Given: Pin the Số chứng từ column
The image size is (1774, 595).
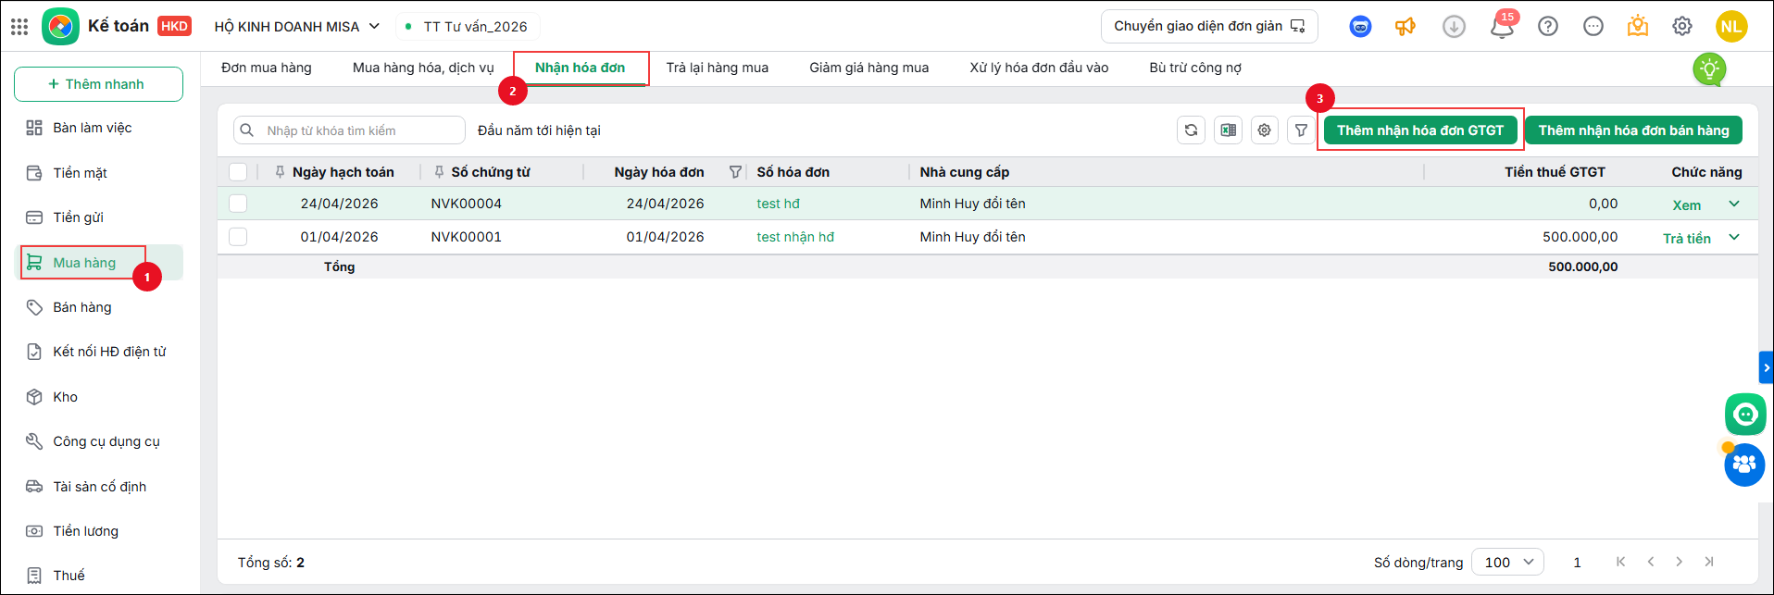Looking at the screenshot, I should pyautogui.click(x=439, y=172).
